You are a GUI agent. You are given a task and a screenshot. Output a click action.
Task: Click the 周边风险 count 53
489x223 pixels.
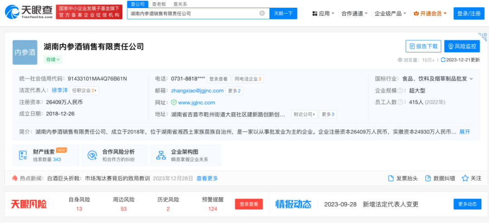[124, 209]
